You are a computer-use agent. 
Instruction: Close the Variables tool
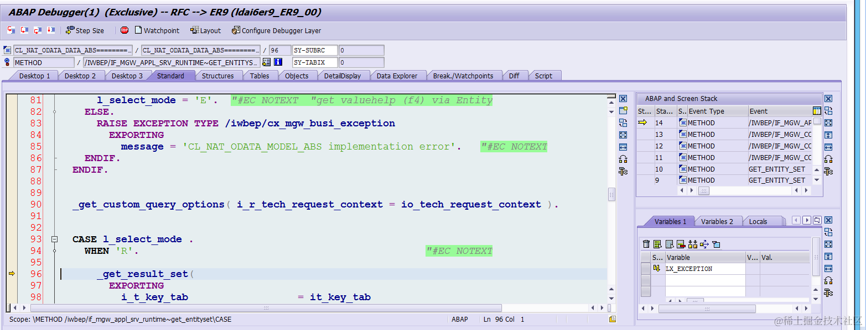(828, 220)
